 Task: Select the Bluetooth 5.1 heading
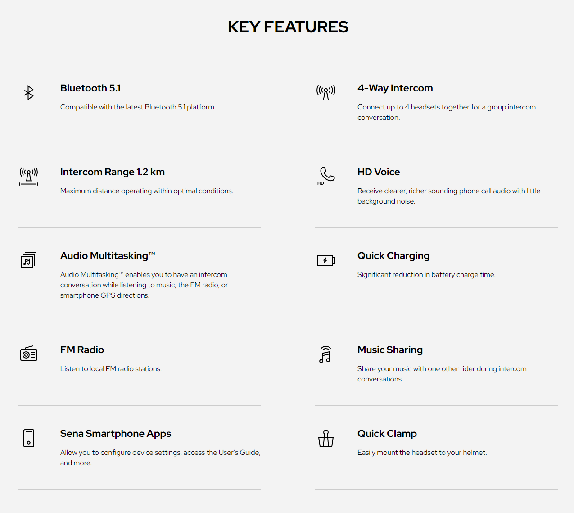point(90,88)
